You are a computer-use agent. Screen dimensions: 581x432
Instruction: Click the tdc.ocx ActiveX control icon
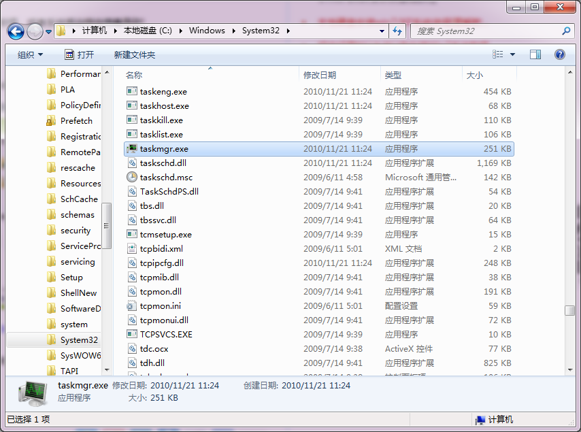pos(133,348)
